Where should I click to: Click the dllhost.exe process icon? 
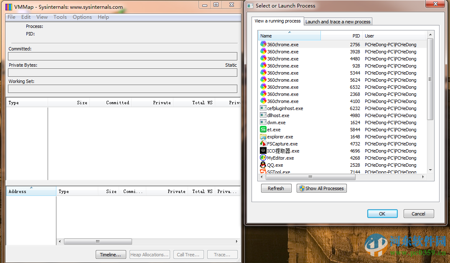(263, 115)
